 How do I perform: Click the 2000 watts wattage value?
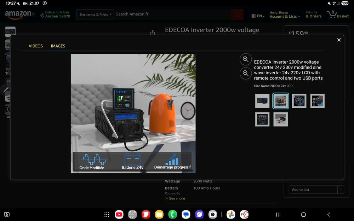pyautogui.click(x=203, y=181)
